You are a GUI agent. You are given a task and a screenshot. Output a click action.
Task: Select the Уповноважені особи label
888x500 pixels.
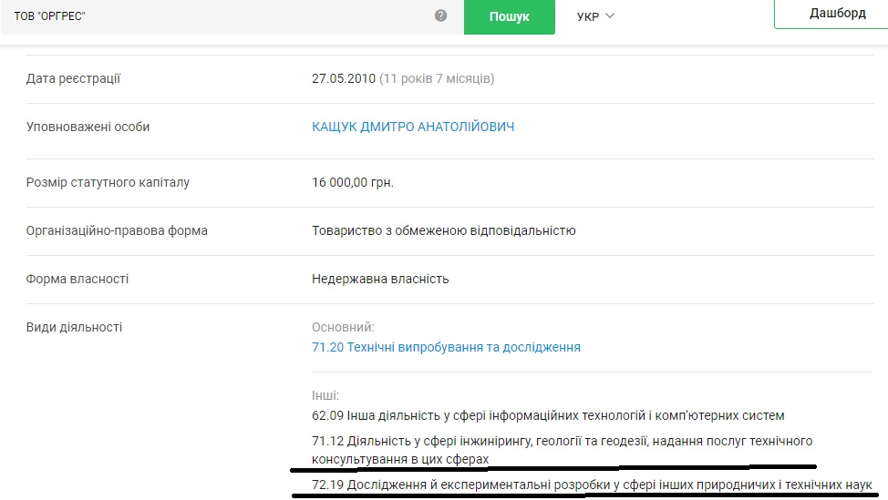click(x=88, y=127)
